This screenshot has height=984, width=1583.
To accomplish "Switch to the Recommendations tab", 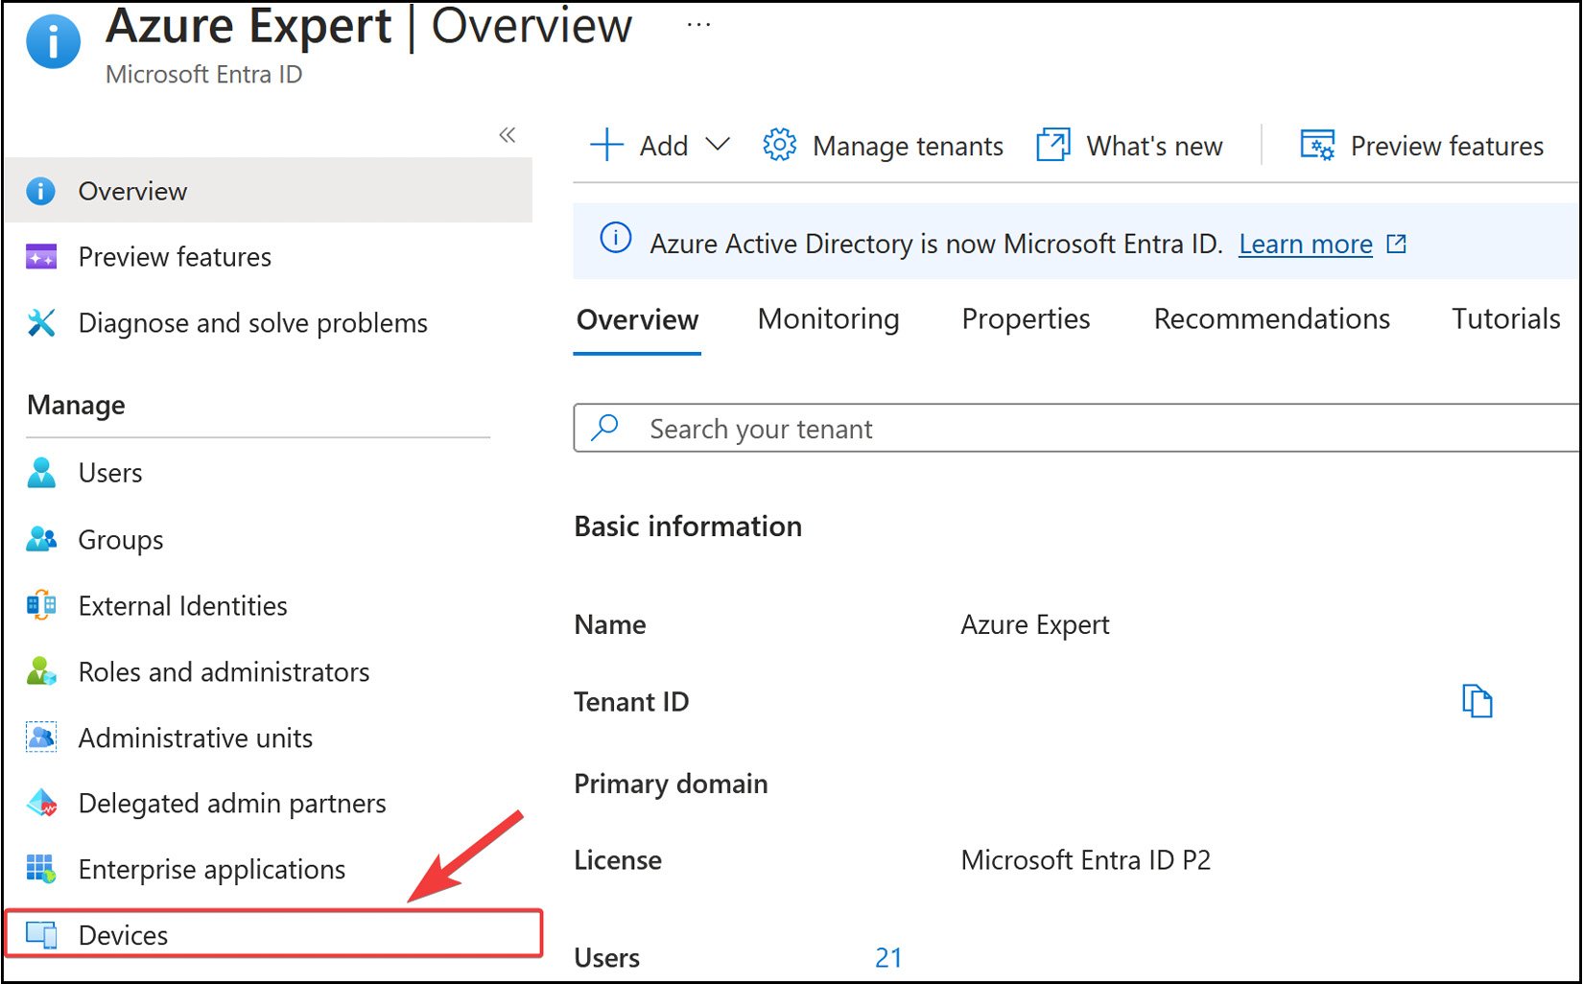I will pos(1271,318).
